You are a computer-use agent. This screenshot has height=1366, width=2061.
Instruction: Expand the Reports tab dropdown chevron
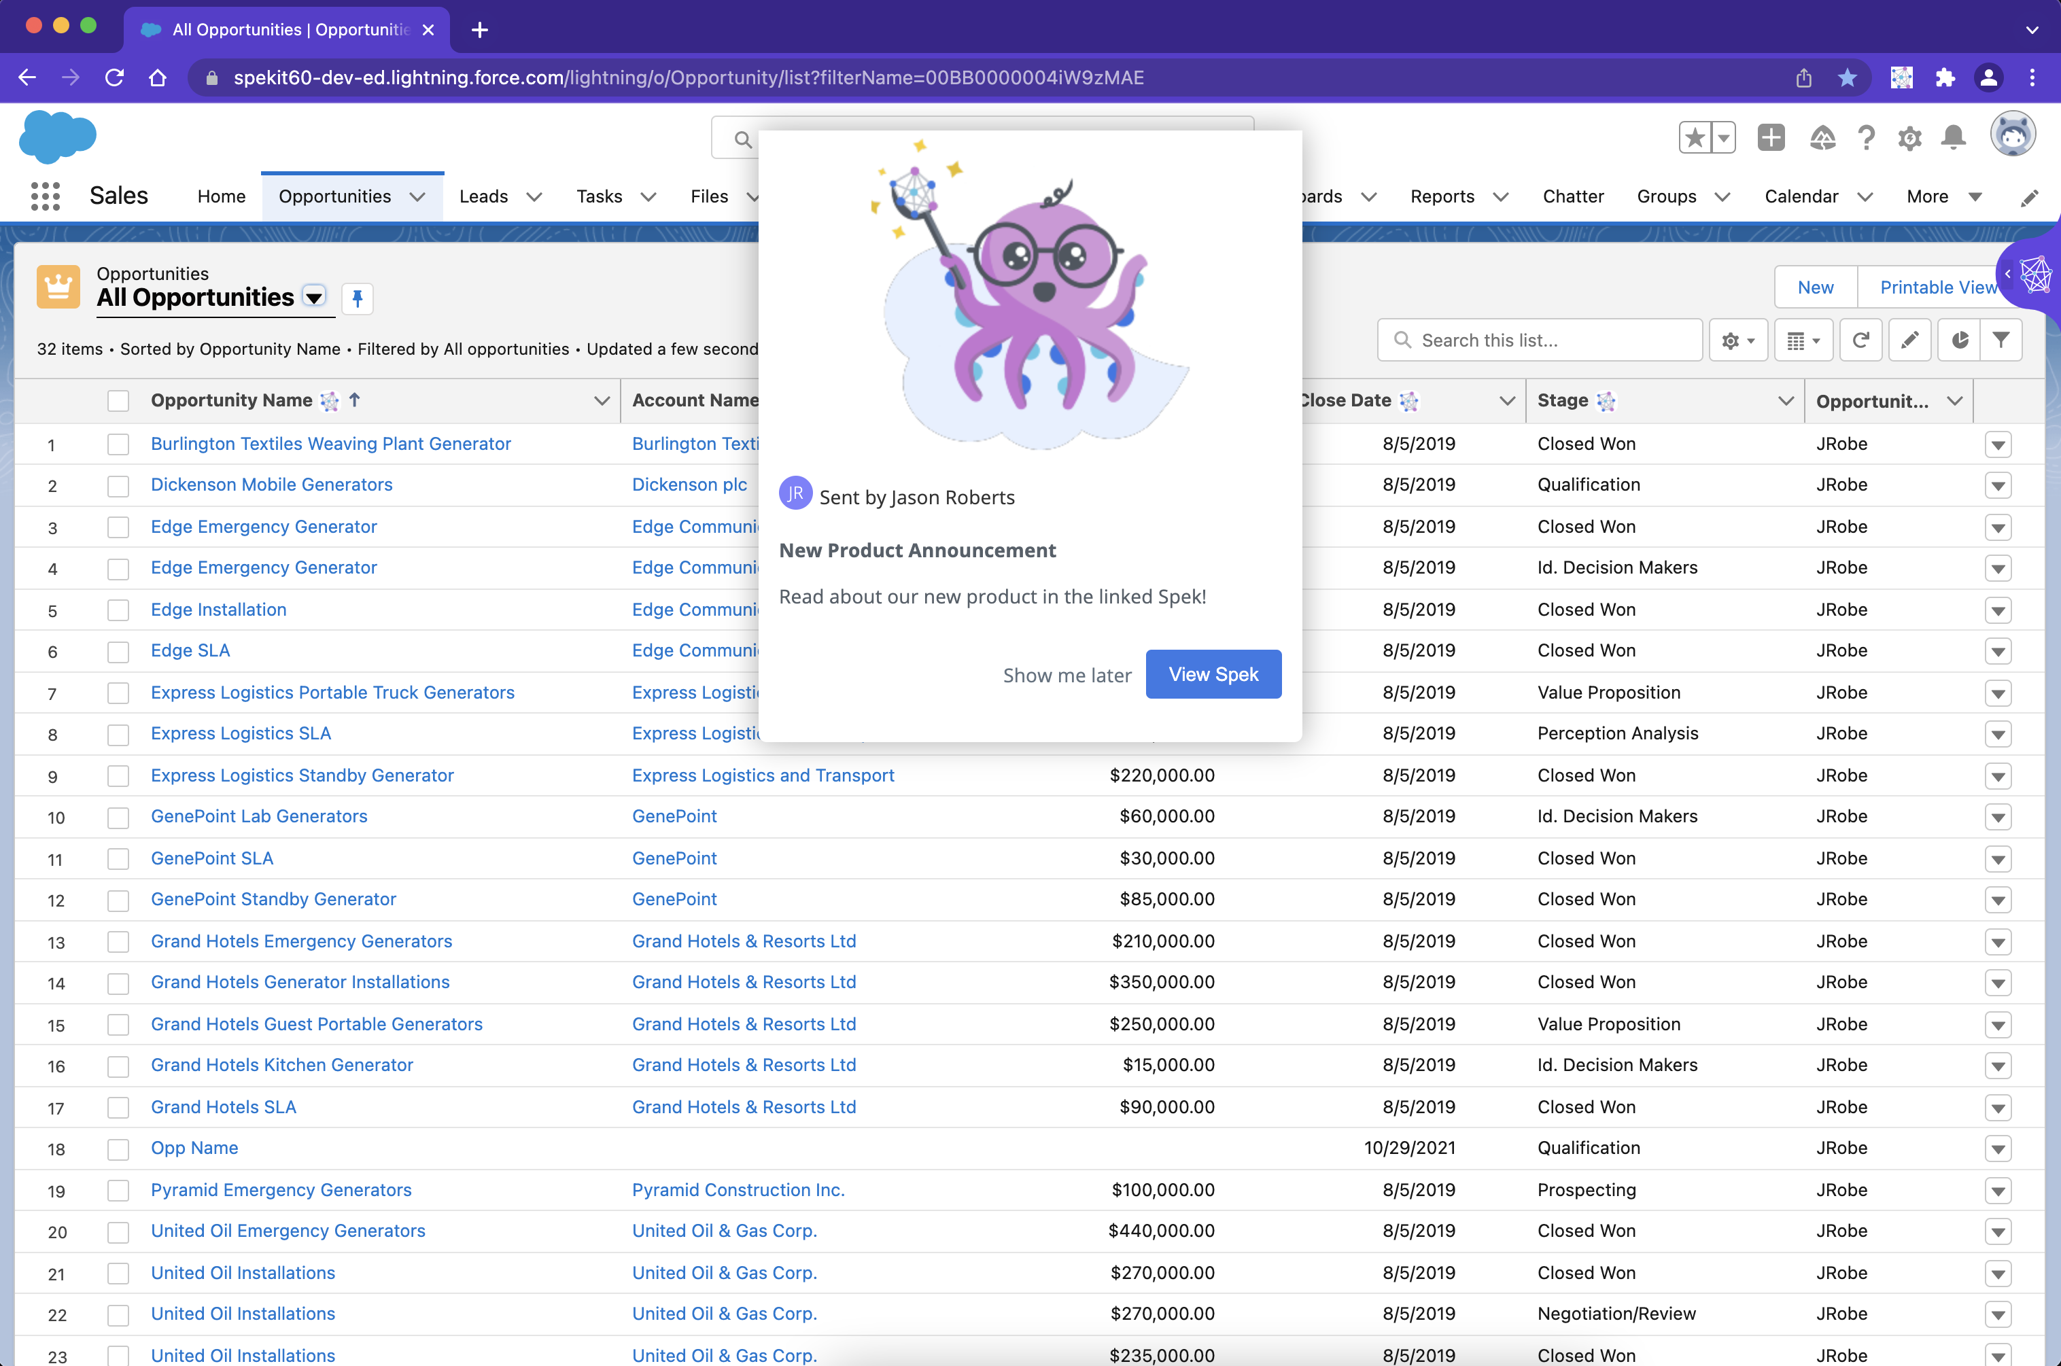pyautogui.click(x=1501, y=197)
